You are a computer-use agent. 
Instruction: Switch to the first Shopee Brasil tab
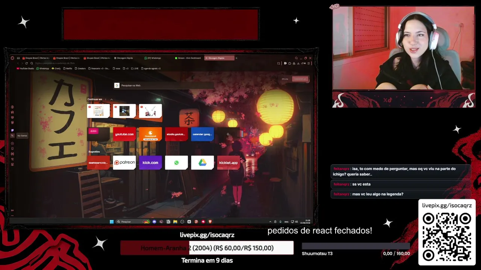click(x=36, y=58)
